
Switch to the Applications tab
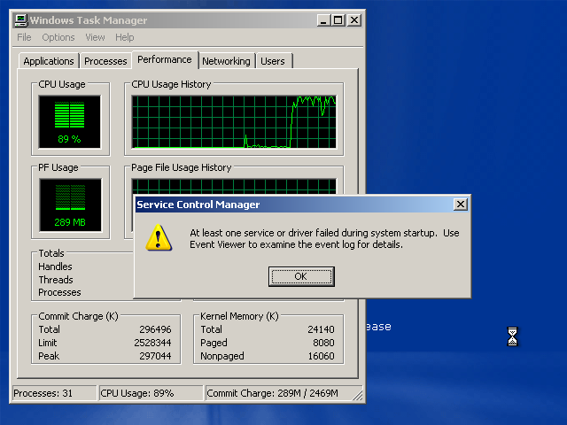click(x=49, y=61)
